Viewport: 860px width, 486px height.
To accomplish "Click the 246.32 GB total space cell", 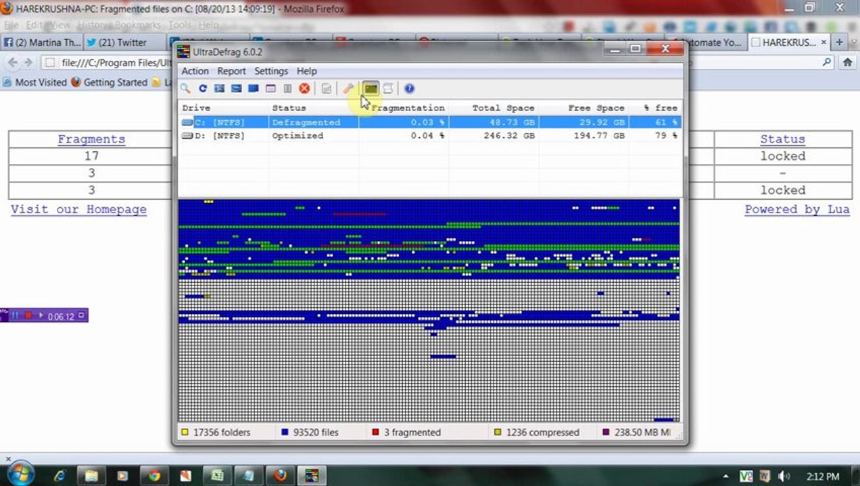I will coord(509,136).
